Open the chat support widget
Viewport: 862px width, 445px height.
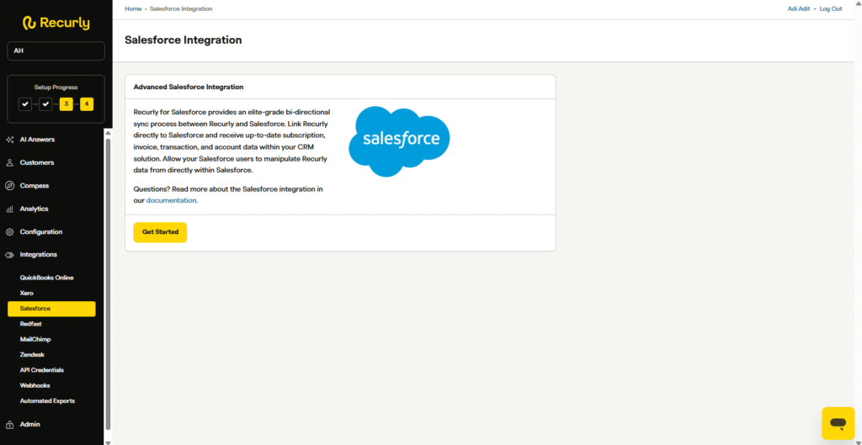[838, 423]
